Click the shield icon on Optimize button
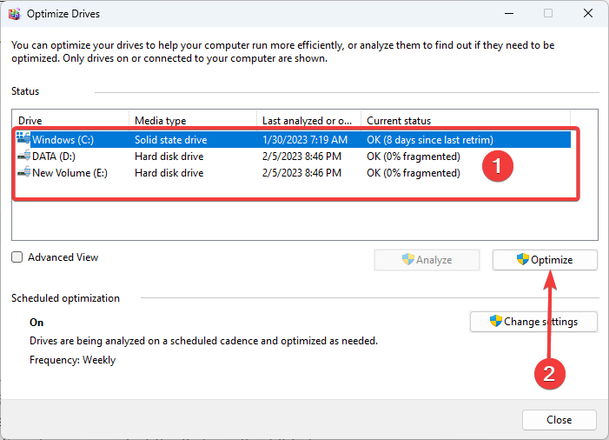Screen dimensions: 609x440 pyautogui.click(x=523, y=259)
